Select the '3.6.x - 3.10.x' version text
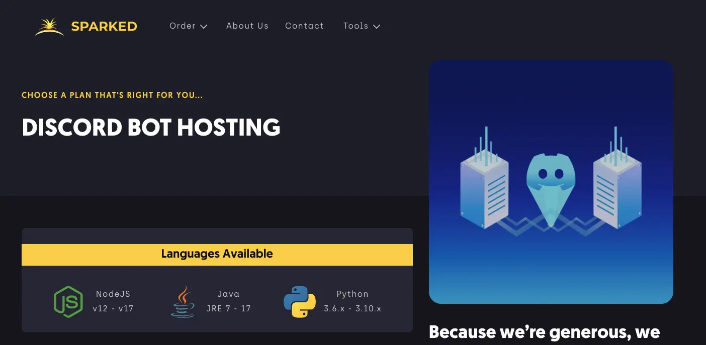This screenshot has height=345, width=706. pos(352,308)
